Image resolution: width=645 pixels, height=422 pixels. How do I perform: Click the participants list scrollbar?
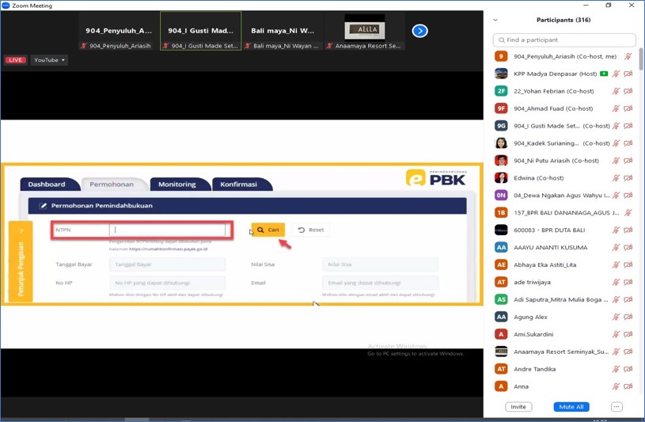coord(640,63)
